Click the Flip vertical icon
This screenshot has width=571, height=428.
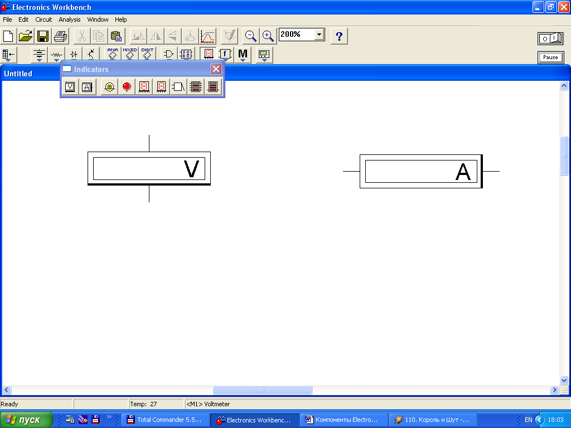tap(173, 36)
